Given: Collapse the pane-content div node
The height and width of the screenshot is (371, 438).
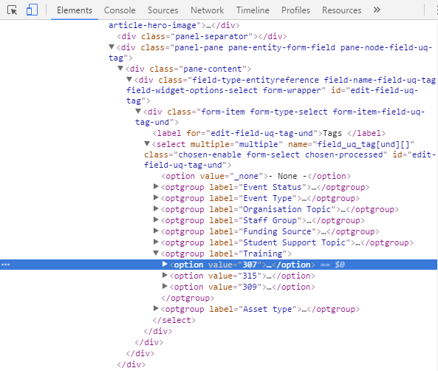Looking at the screenshot, I should click(x=120, y=68).
